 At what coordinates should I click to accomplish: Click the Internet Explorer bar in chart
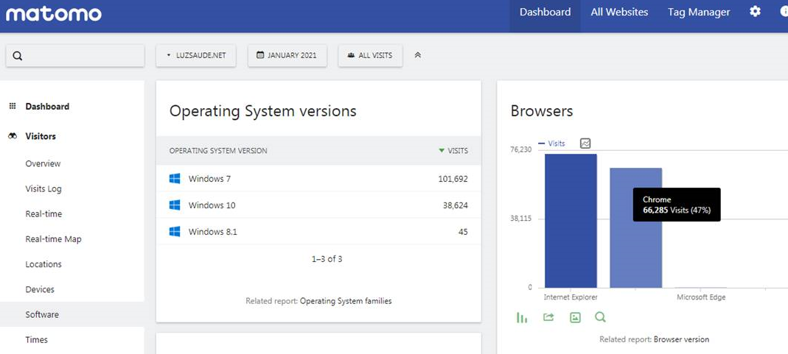coord(571,221)
